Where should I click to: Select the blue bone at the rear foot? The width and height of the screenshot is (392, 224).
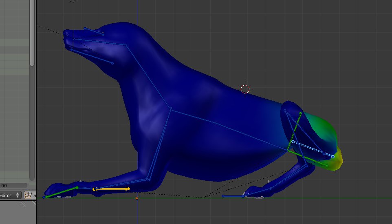(x=233, y=196)
